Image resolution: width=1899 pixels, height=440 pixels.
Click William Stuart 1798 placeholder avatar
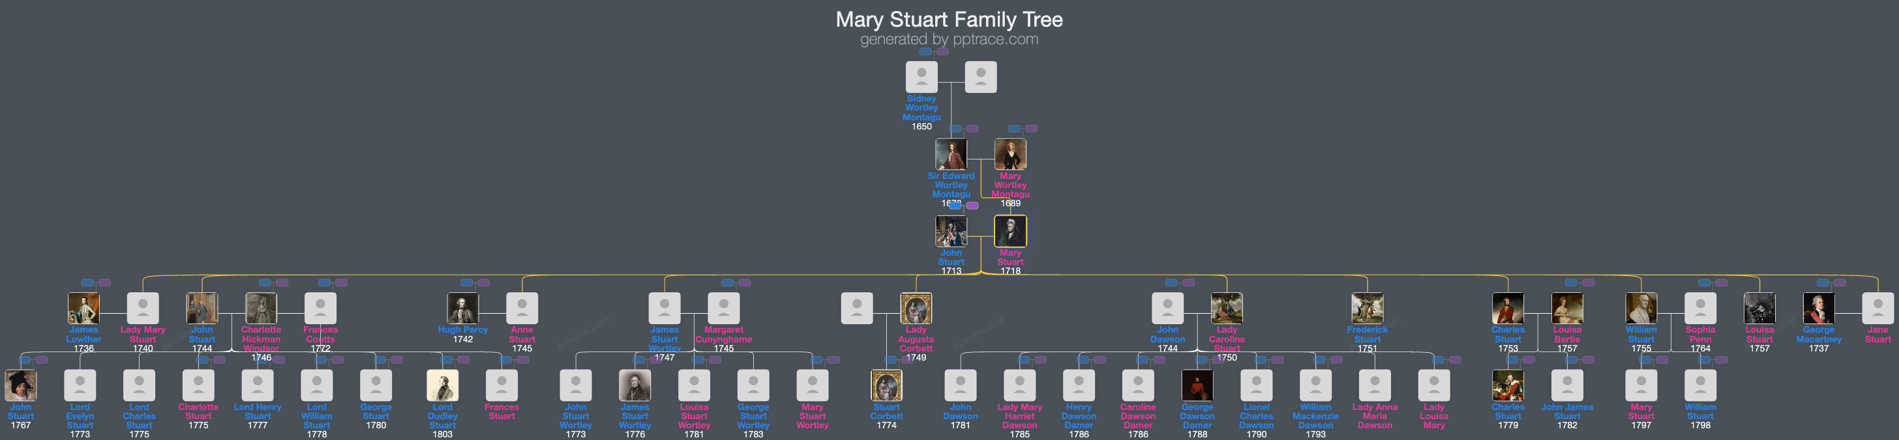point(1700,385)
